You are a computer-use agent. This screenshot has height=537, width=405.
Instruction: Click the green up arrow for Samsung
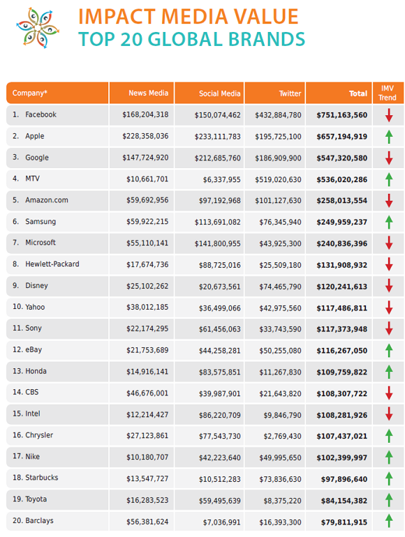(x=388, y=222)
